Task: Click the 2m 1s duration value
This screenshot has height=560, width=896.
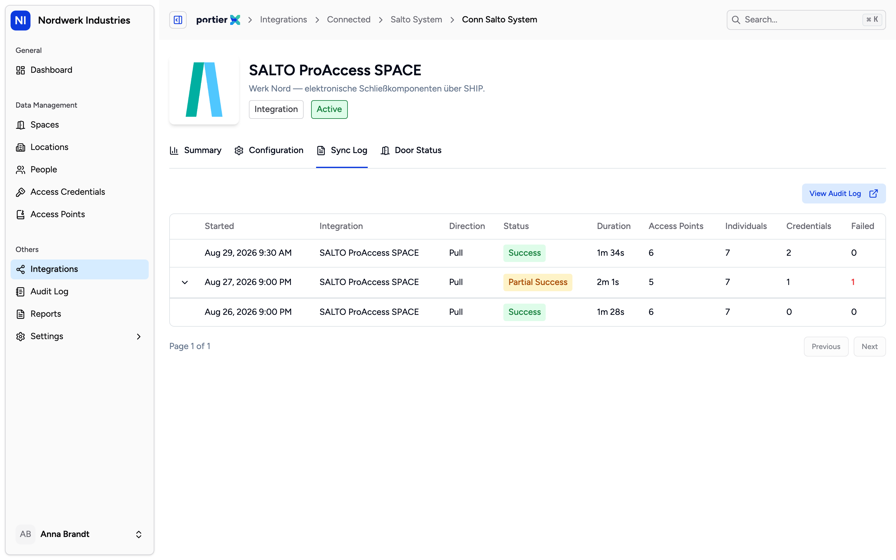Action: click(608, 282)
